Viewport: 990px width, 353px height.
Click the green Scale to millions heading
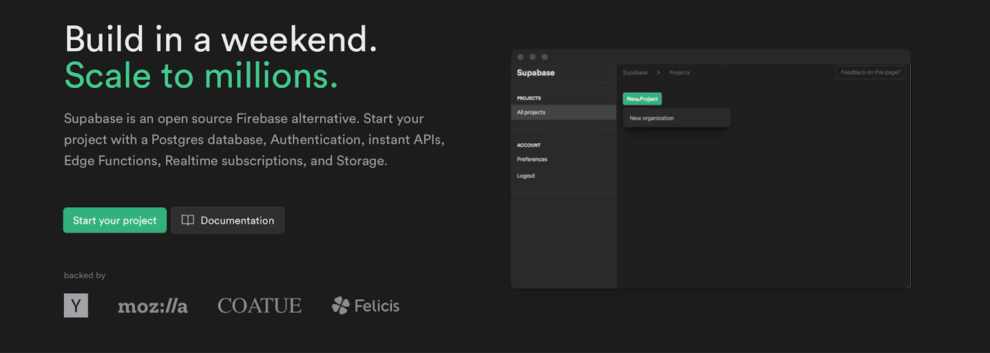coord(201,76)
